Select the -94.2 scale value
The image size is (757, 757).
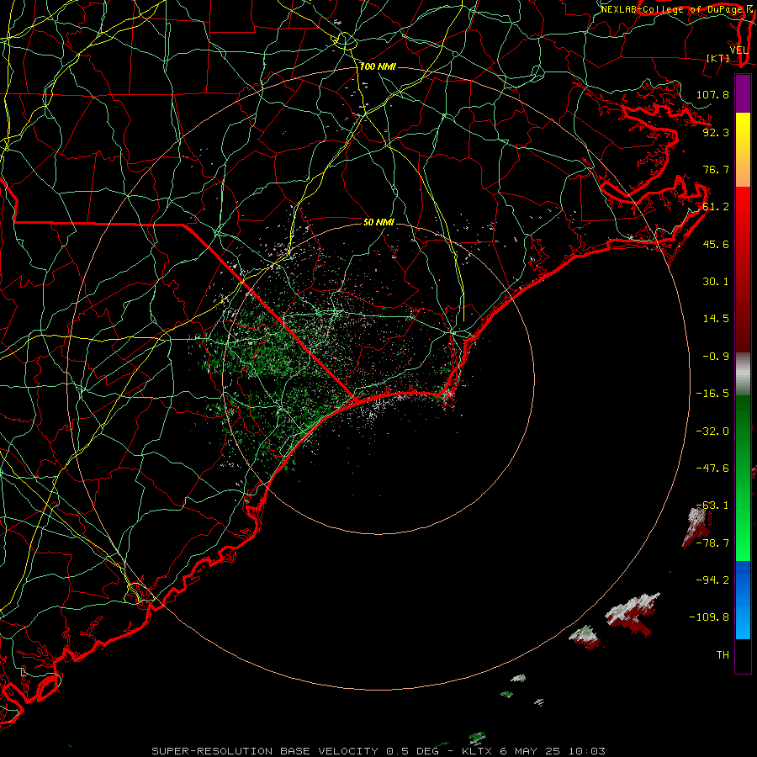tap(712, 580)
